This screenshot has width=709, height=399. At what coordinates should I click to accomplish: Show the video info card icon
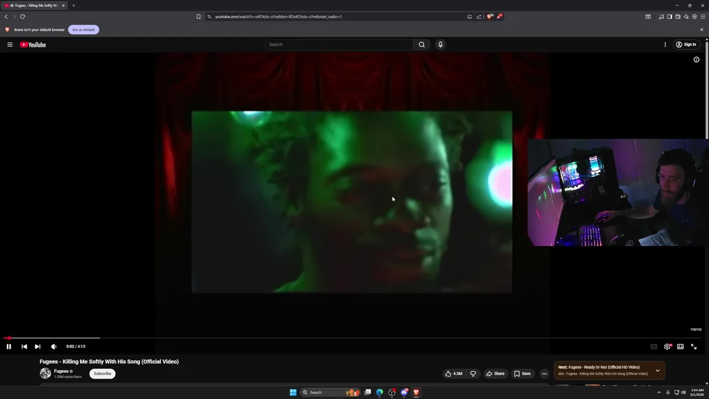tap(696, 60)
